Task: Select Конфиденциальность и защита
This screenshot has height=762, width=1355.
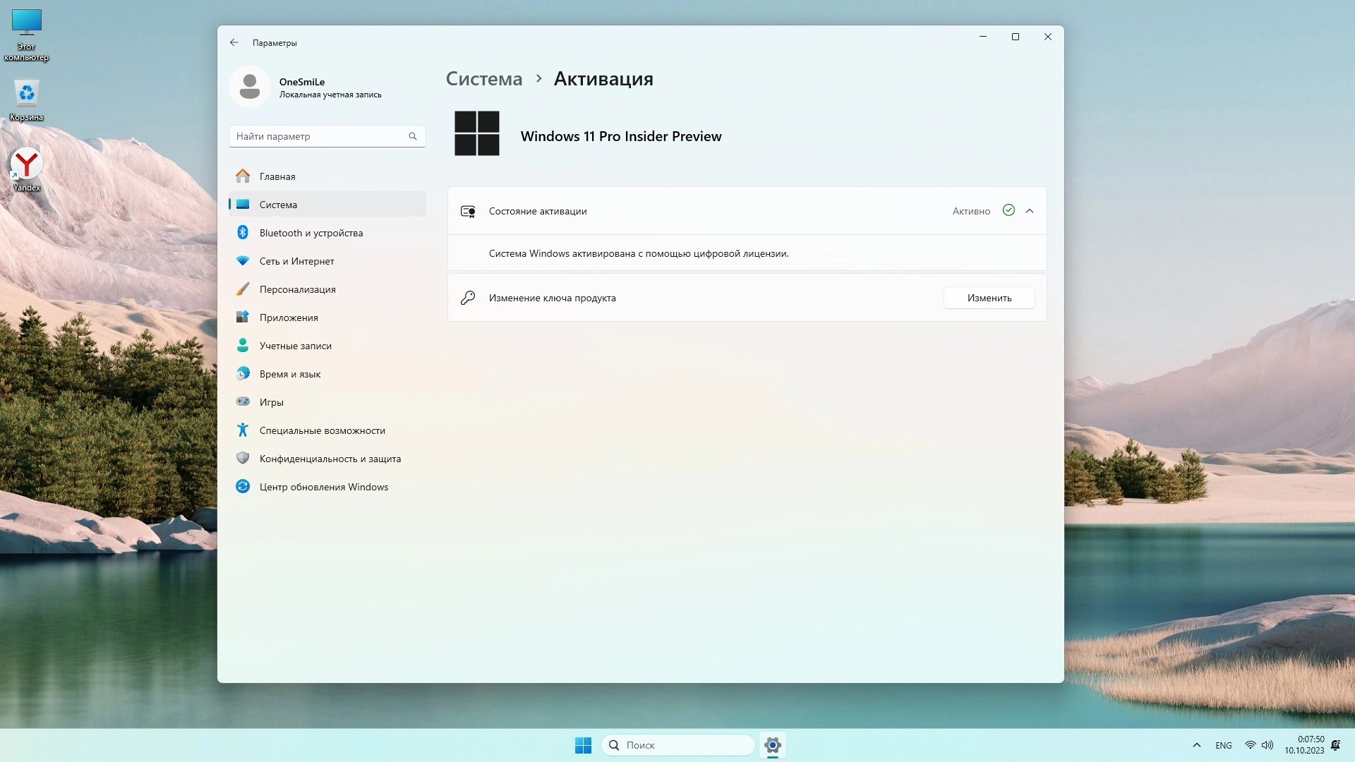Action: [330, 459]
